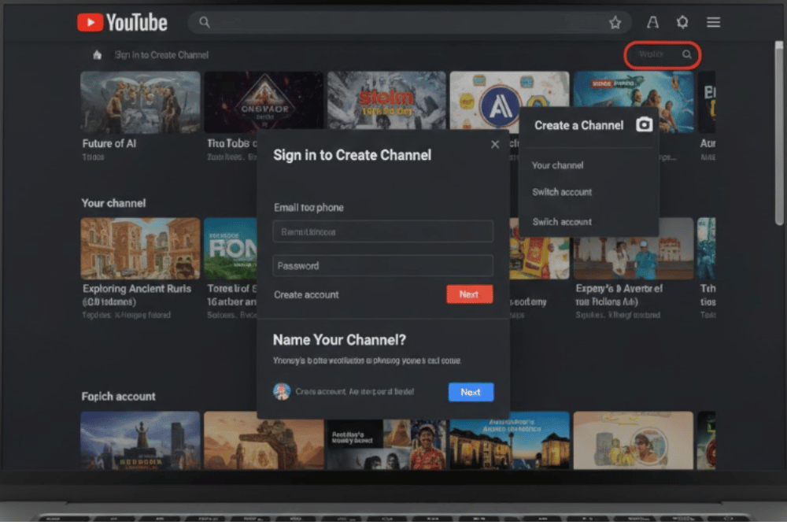Click the blue Next button
Screen dimensions: 787x525
471,392
